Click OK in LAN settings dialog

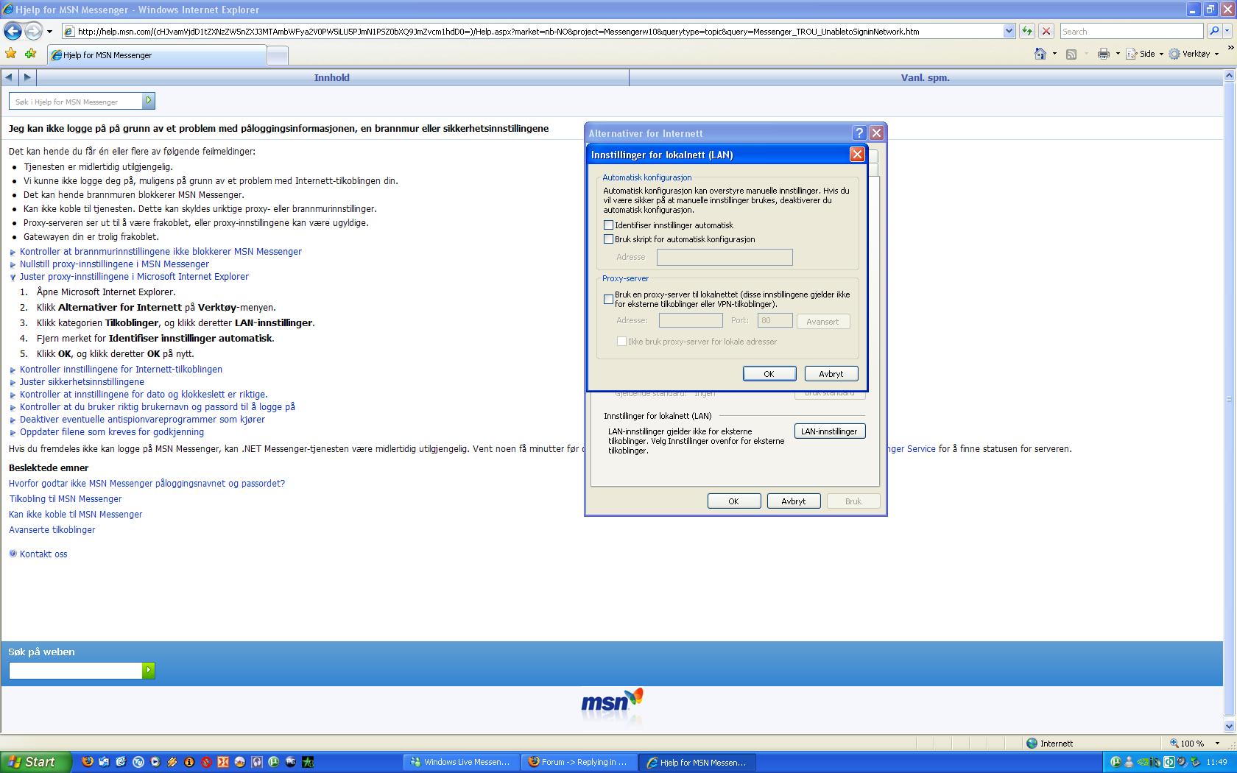pos(769,374)
